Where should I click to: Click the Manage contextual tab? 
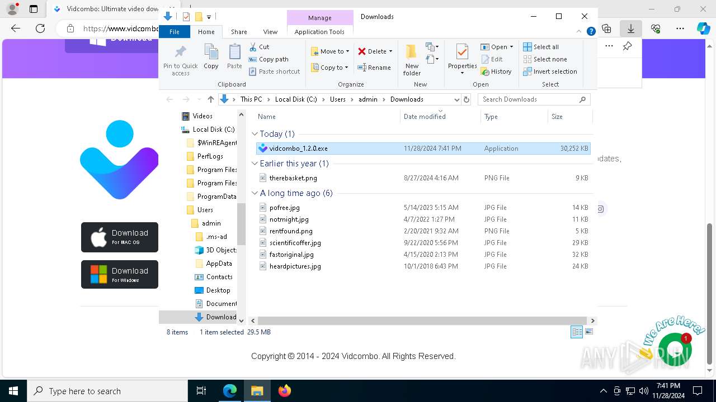point(320,18)
